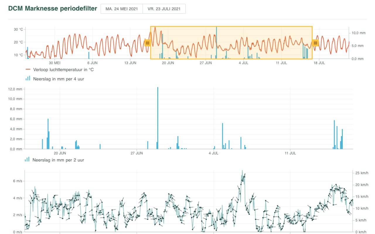Select the 20 JUN axis label
Image resolution: width=375 pixels, height=234 pixels.
(x=60, y=153)
